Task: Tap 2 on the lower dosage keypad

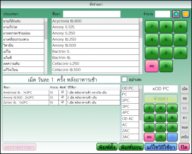Action: [161, 127]
